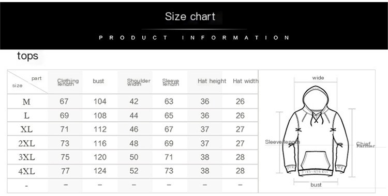Click the 104 bust value for M
388x196 pixels.
pyautogui.click(x=100, y=102)
